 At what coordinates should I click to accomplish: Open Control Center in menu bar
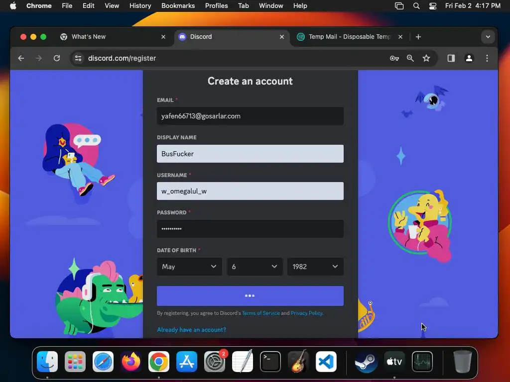tap(433, 6)
